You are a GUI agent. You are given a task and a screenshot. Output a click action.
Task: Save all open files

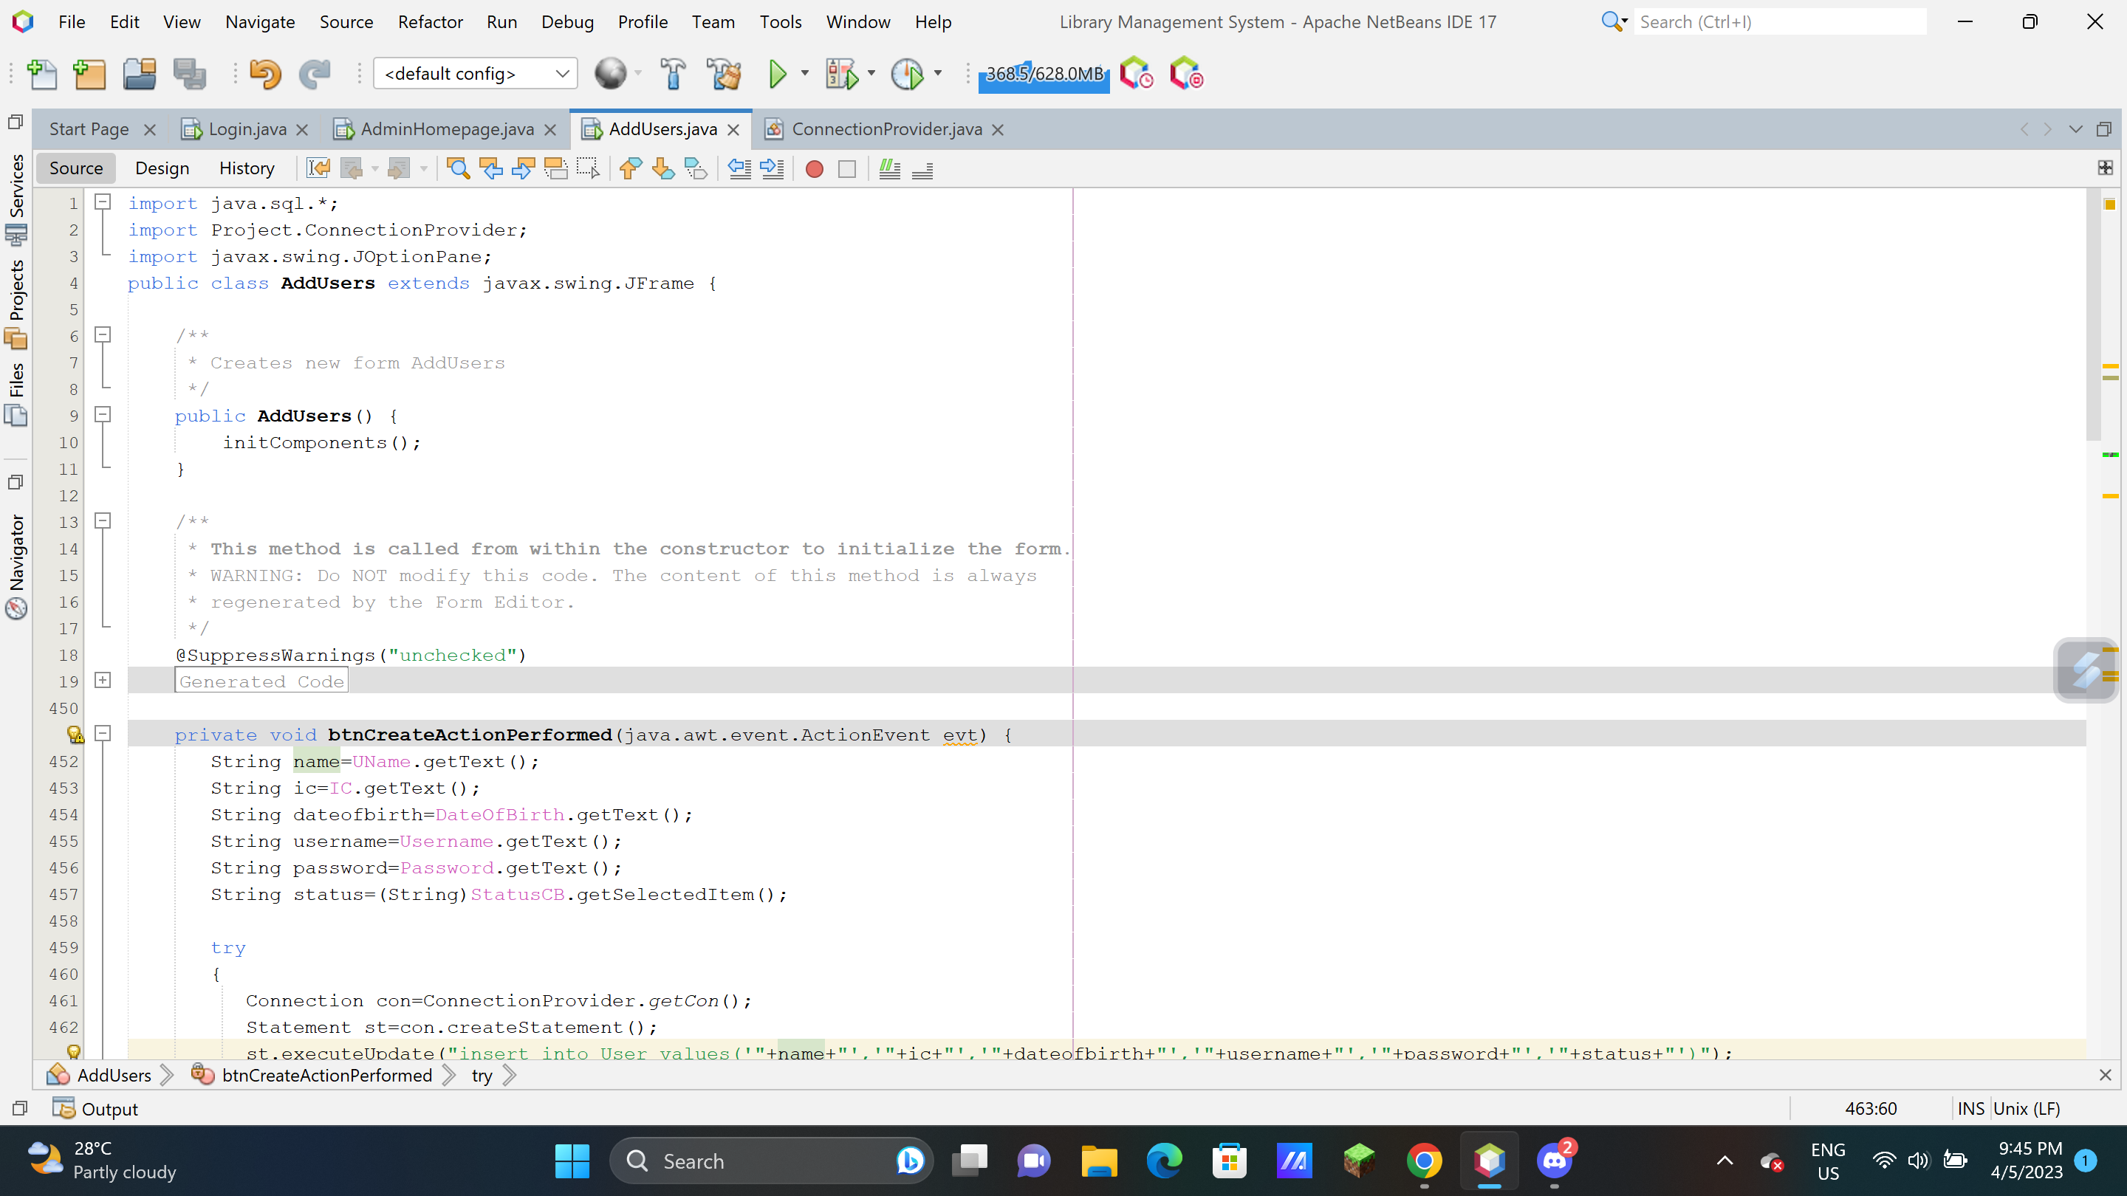click(191, 75)
